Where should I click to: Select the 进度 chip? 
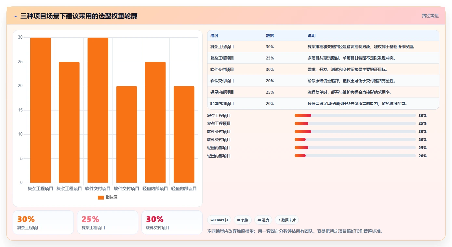[263, 220]
